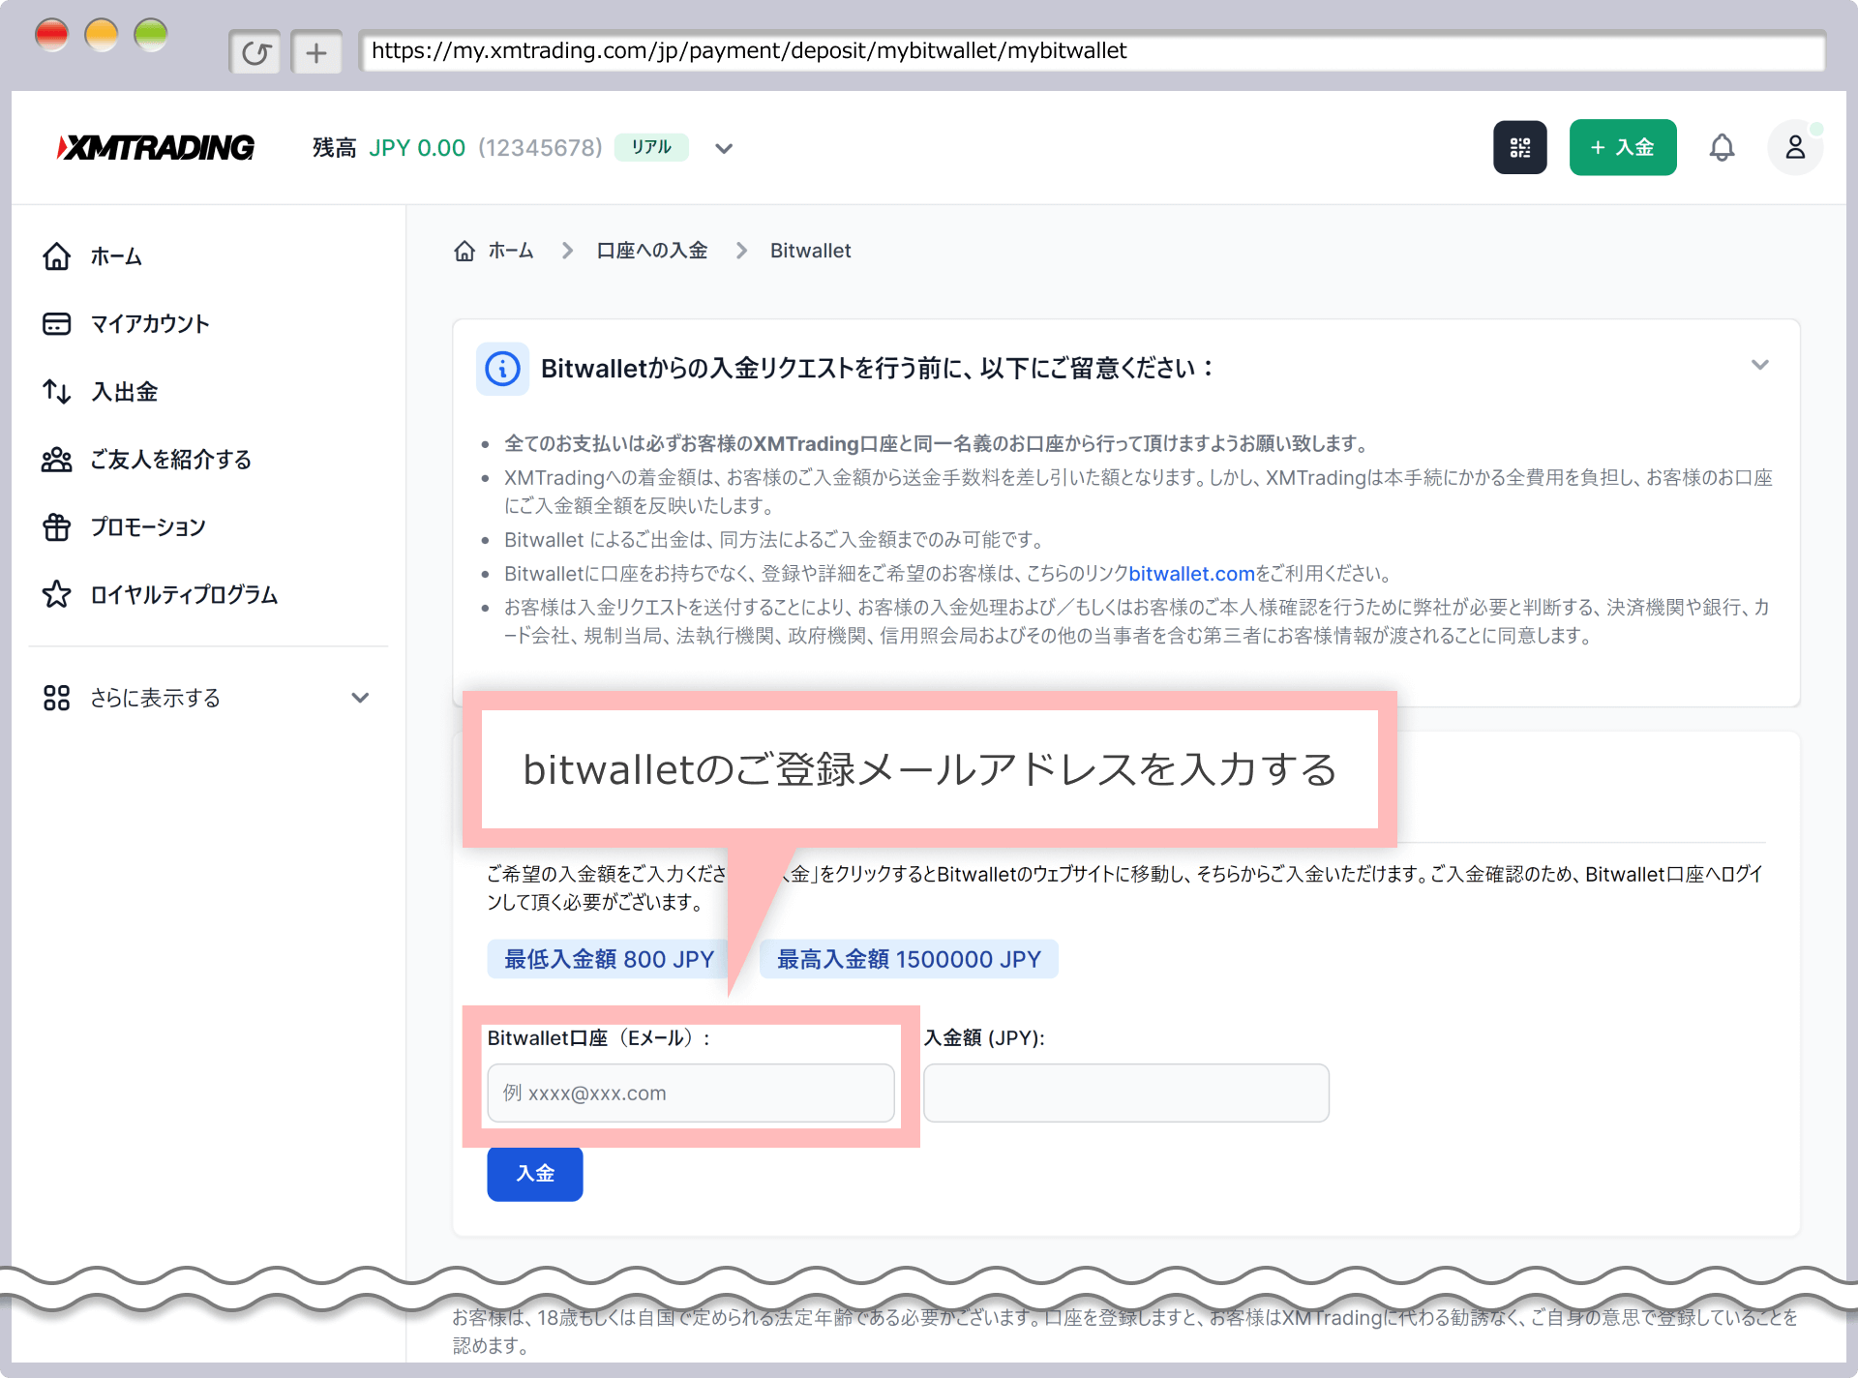1858x1378 pixels.
Task: Select 入出金 from the sidebar menu
Action: point(124,392)
